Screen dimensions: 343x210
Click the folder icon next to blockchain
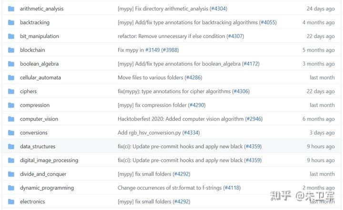[11, 50]
